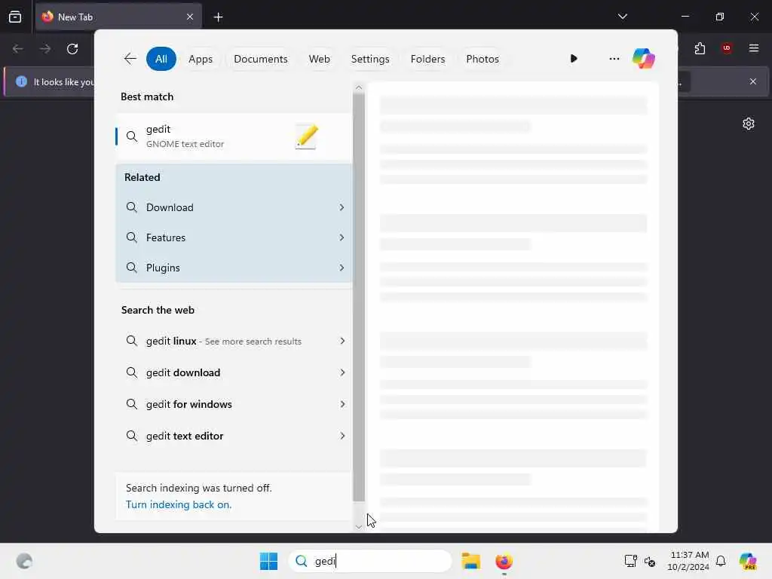
Task: Show more filters with play arrow
Action: pyautogui.click(x=574, y=59)
